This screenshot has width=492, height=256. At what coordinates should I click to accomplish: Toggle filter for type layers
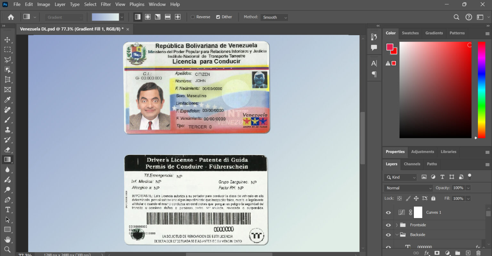click(442, 177)
